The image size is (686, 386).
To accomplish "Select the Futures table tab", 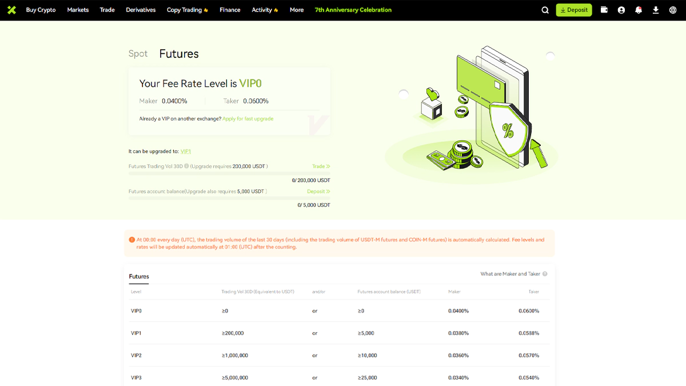I will 139,277.
